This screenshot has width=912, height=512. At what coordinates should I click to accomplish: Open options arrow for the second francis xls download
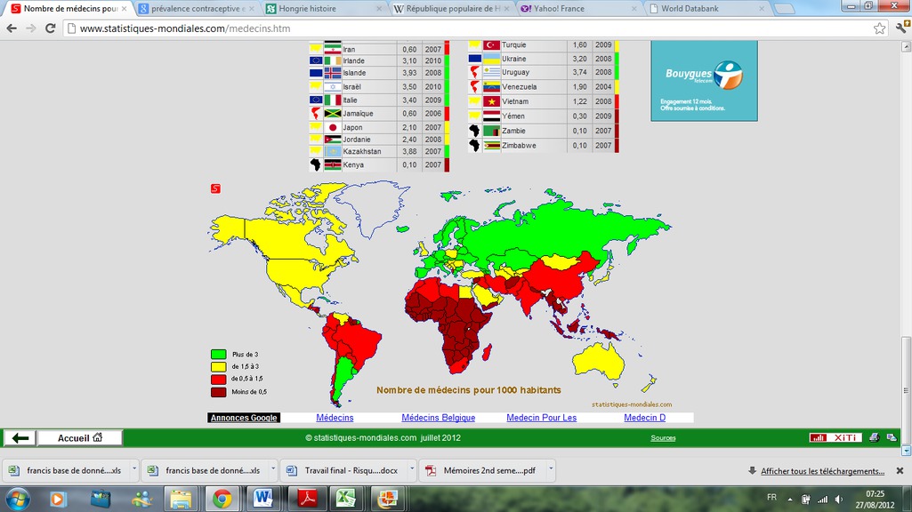(x=273, y=468)
